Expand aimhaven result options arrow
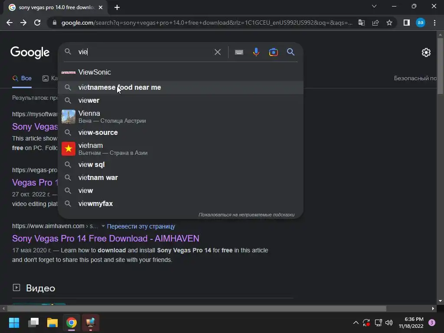 pyautogui.click(x=103, y=226)
